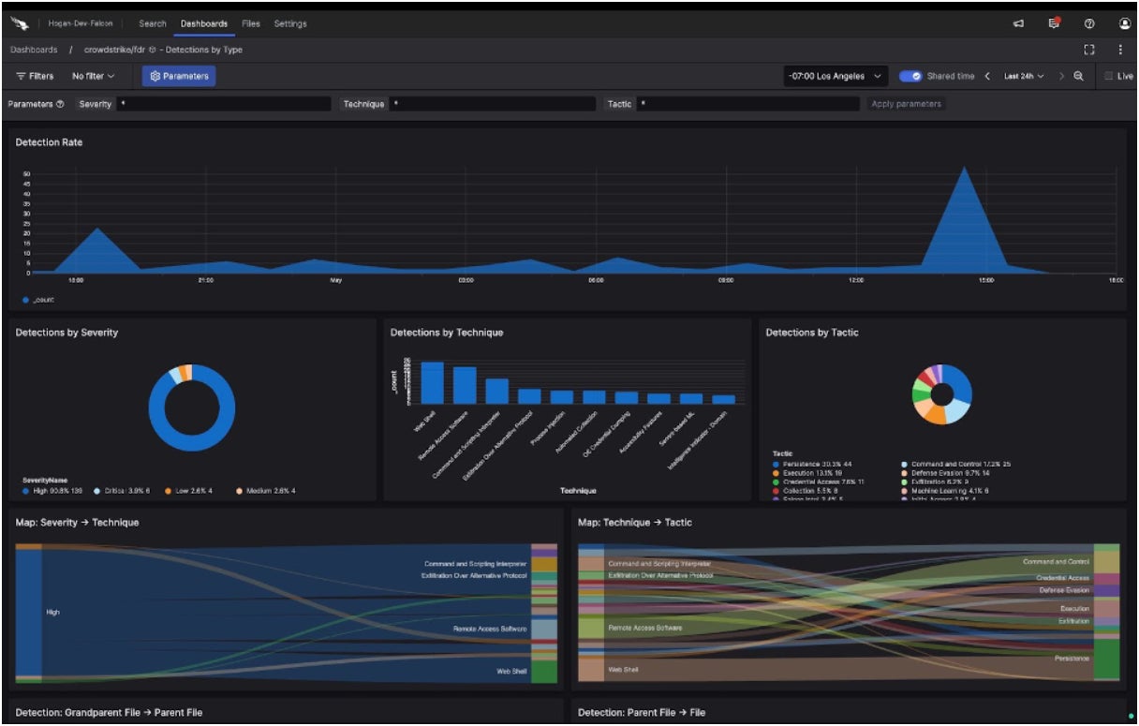The image size is (1139, 726).
Task: Open the user account profile icon
Action: coord(1125,23)
